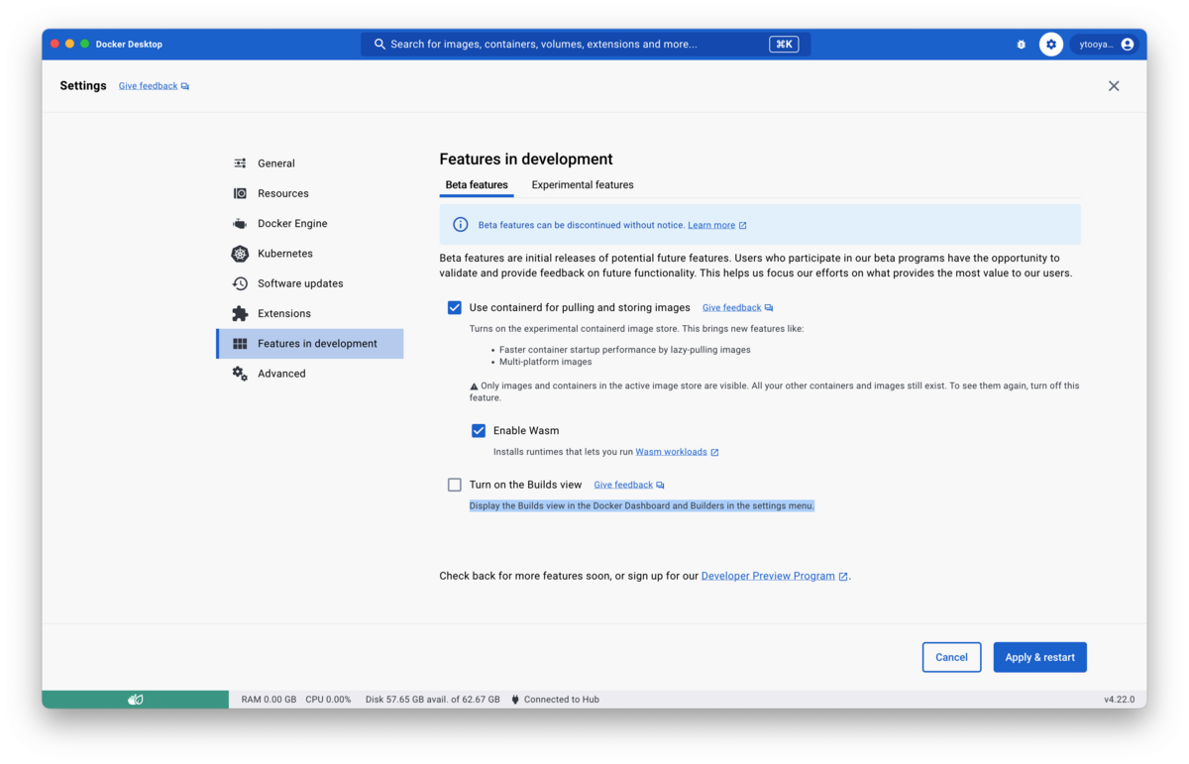Click the external-link icon after Developer Preview Program
Screen dimensions: 1189x764
(x=843, y=577)
